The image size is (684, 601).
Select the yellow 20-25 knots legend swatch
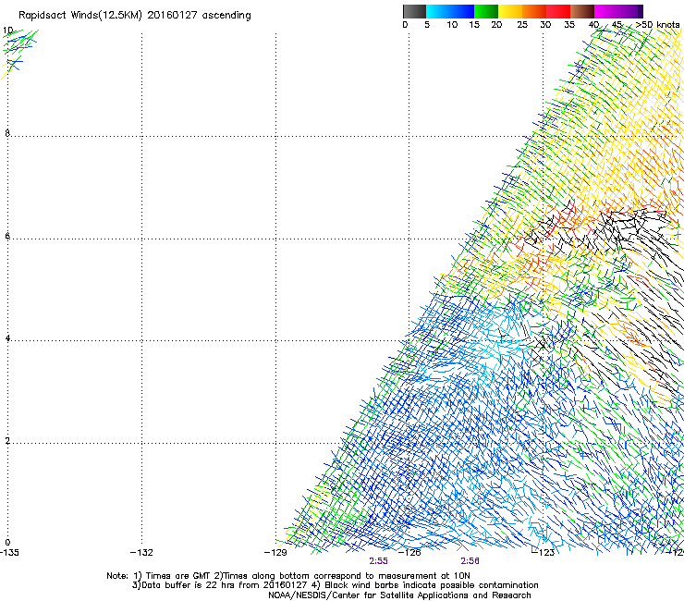pos(510,11)
